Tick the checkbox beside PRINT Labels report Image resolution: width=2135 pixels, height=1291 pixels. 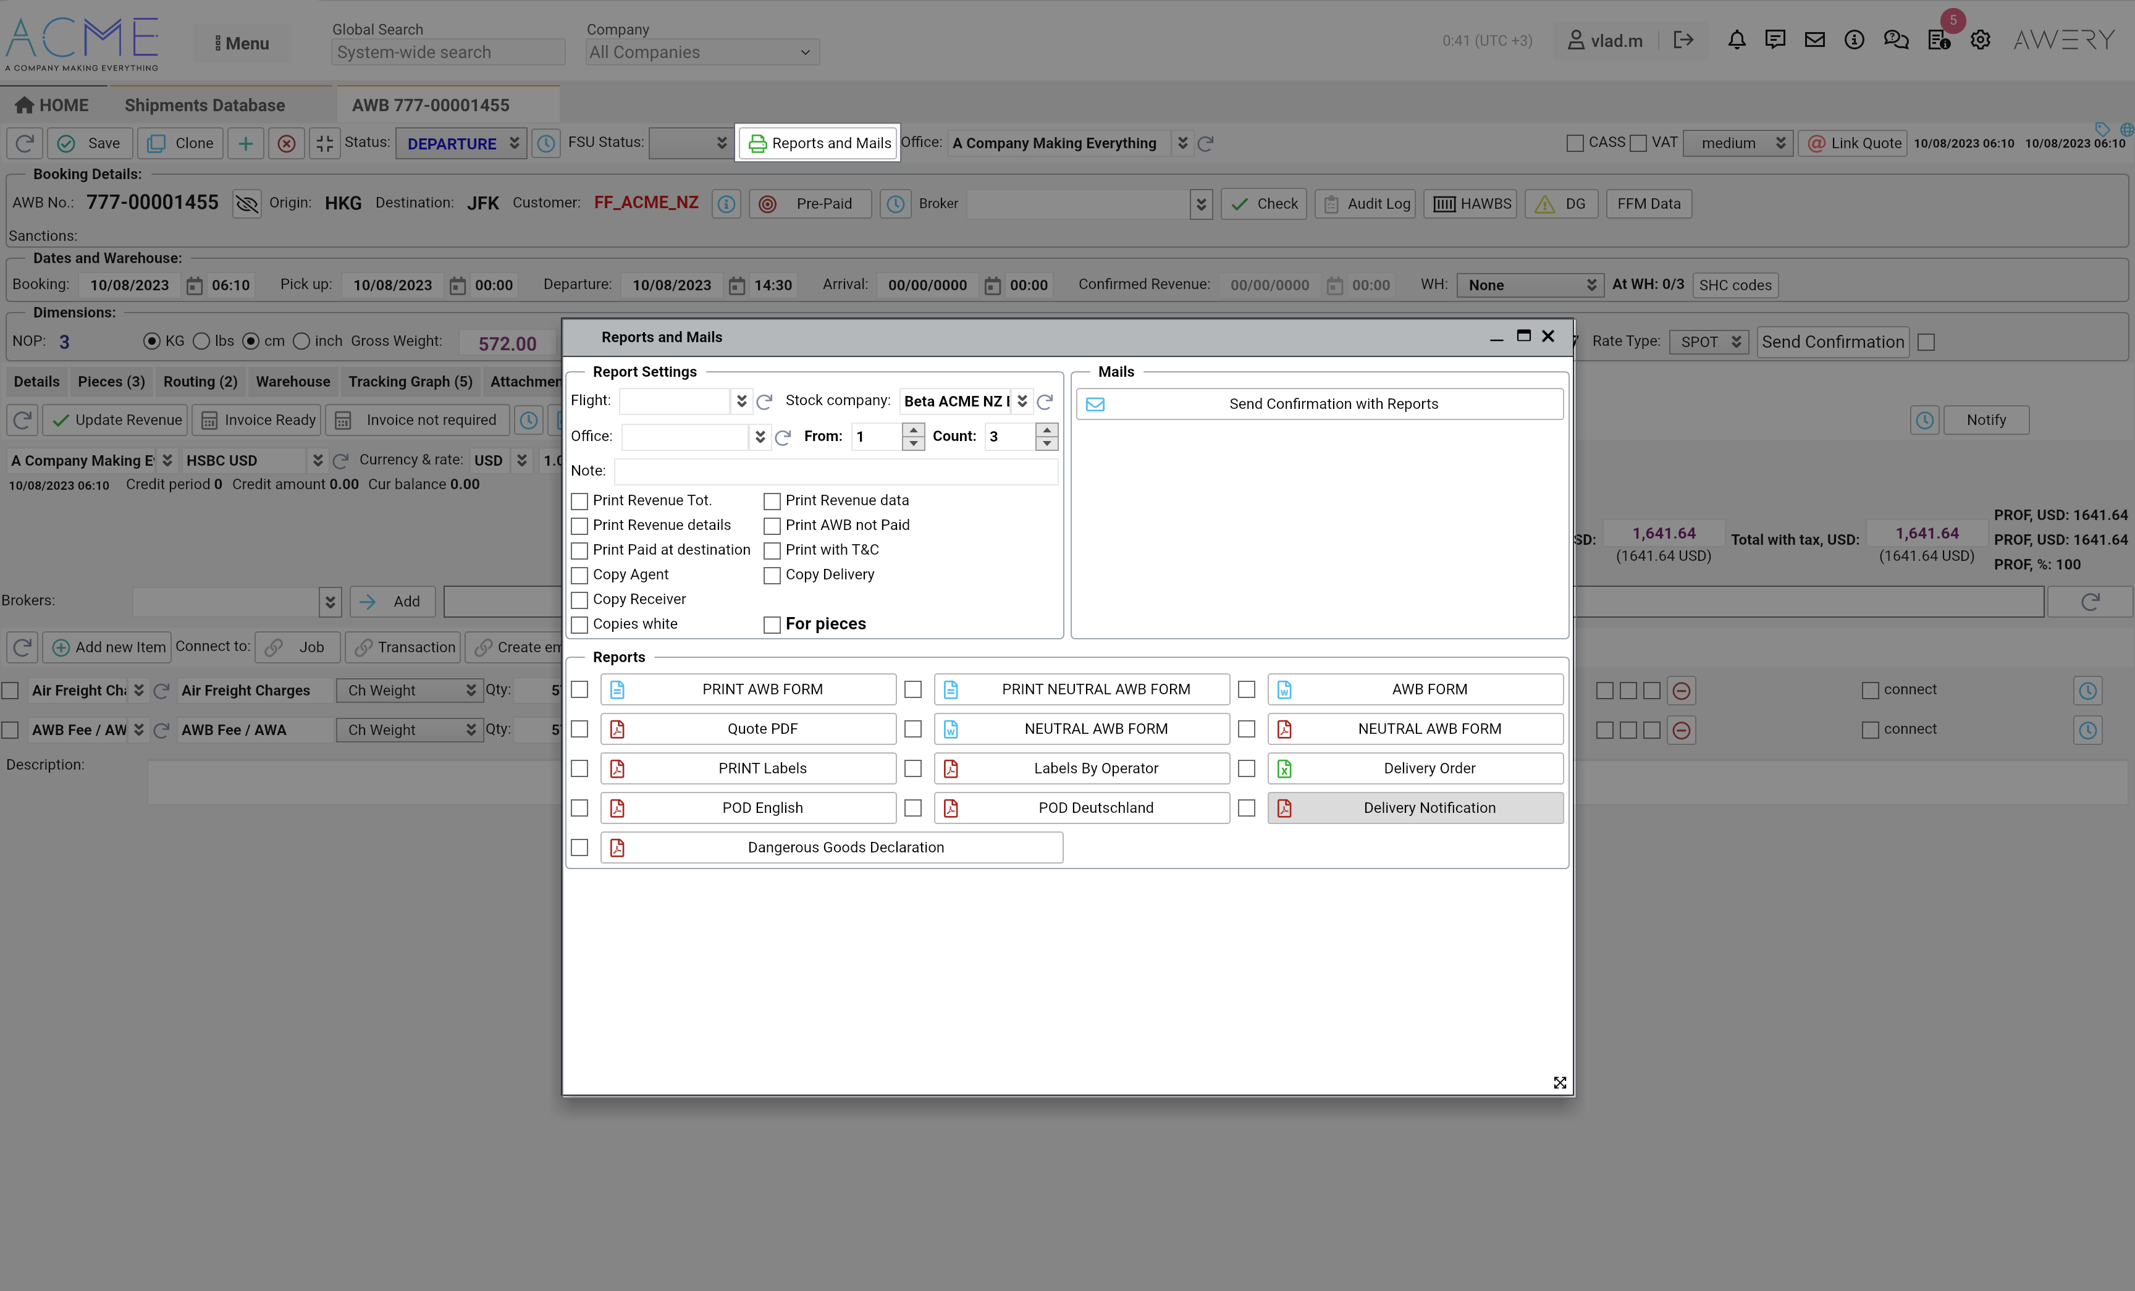coord(579,768)
